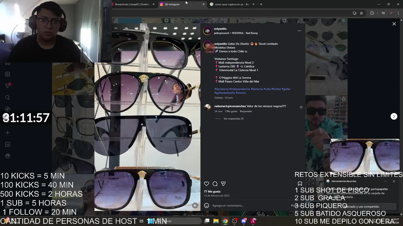Click '77 Me gusta' likes count
The image size is (403, 226).
pos(212,191)
